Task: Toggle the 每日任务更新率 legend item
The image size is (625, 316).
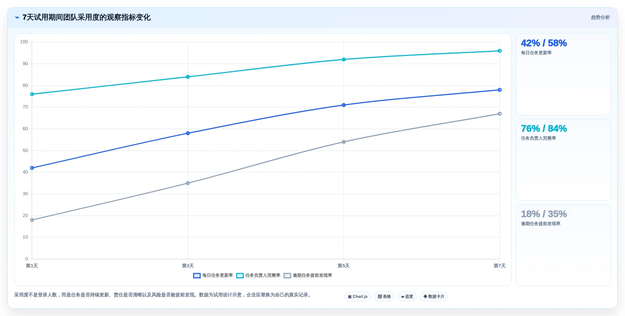Action: (213, 276)
